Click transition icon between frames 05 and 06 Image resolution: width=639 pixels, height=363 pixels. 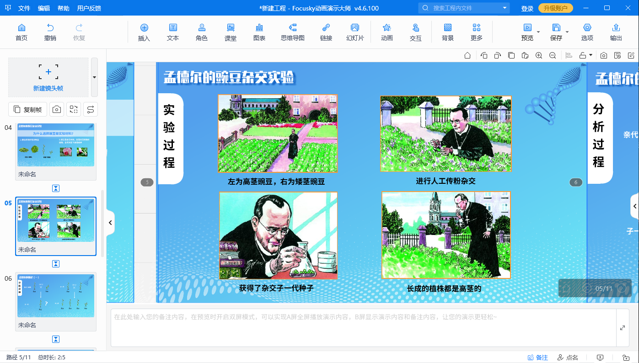click(56, 264)
